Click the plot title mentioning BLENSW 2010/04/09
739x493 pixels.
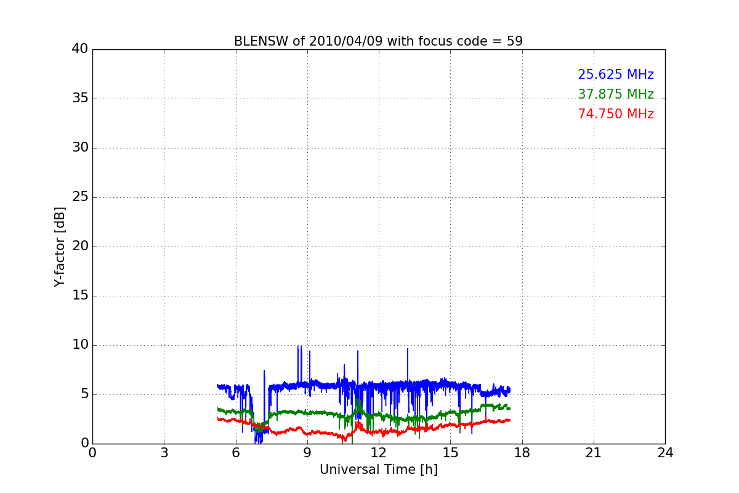pyautogui.click(x=378, y=41)
